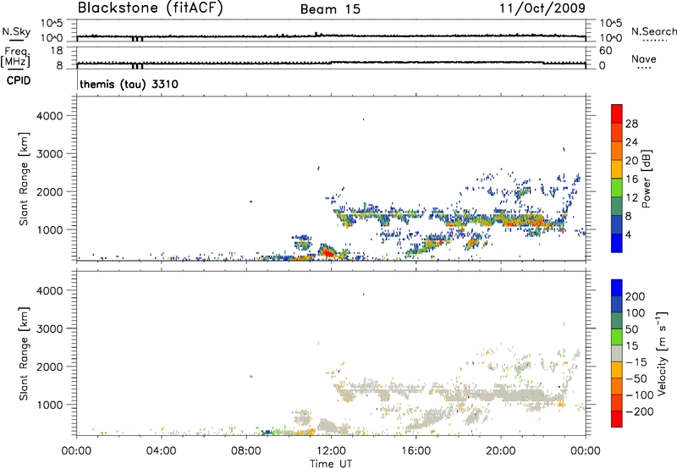Click the "themis (tau) 3310" CPID entry
The height and width of the screenshot is (469, 677).
tap(129, 84)
